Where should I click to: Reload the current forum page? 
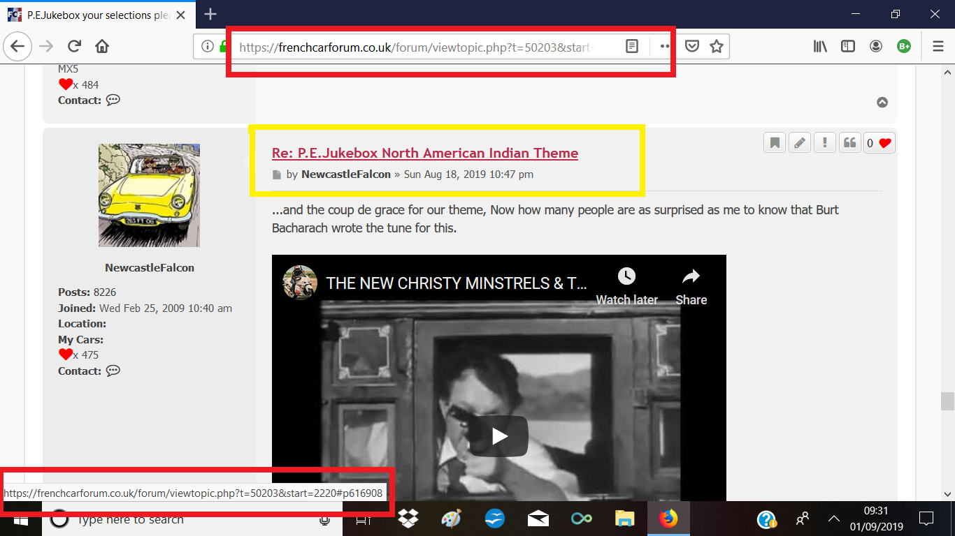[x=74, y=47]
